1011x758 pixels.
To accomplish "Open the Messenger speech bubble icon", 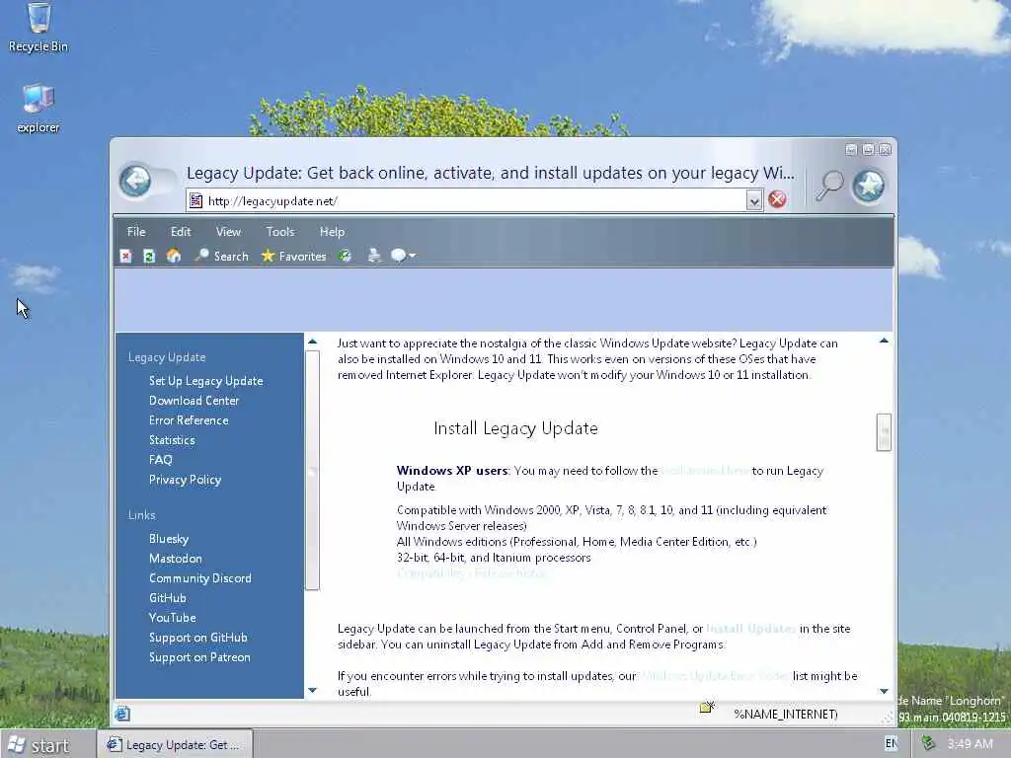I will tap(399, 256).
